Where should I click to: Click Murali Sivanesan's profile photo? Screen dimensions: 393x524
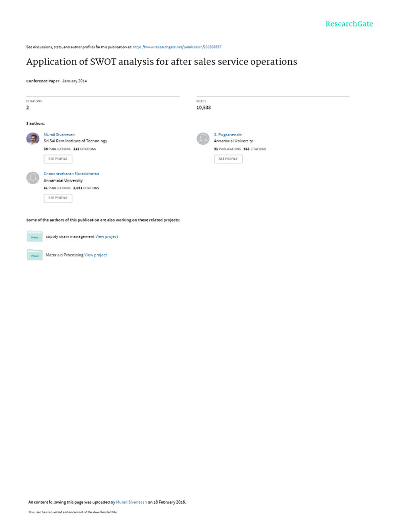point(33,139)
